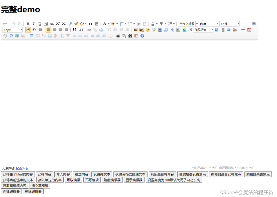Convert text to uppercase
The height and width of the screenshot is (197, 277).
(x=74, y=30)
